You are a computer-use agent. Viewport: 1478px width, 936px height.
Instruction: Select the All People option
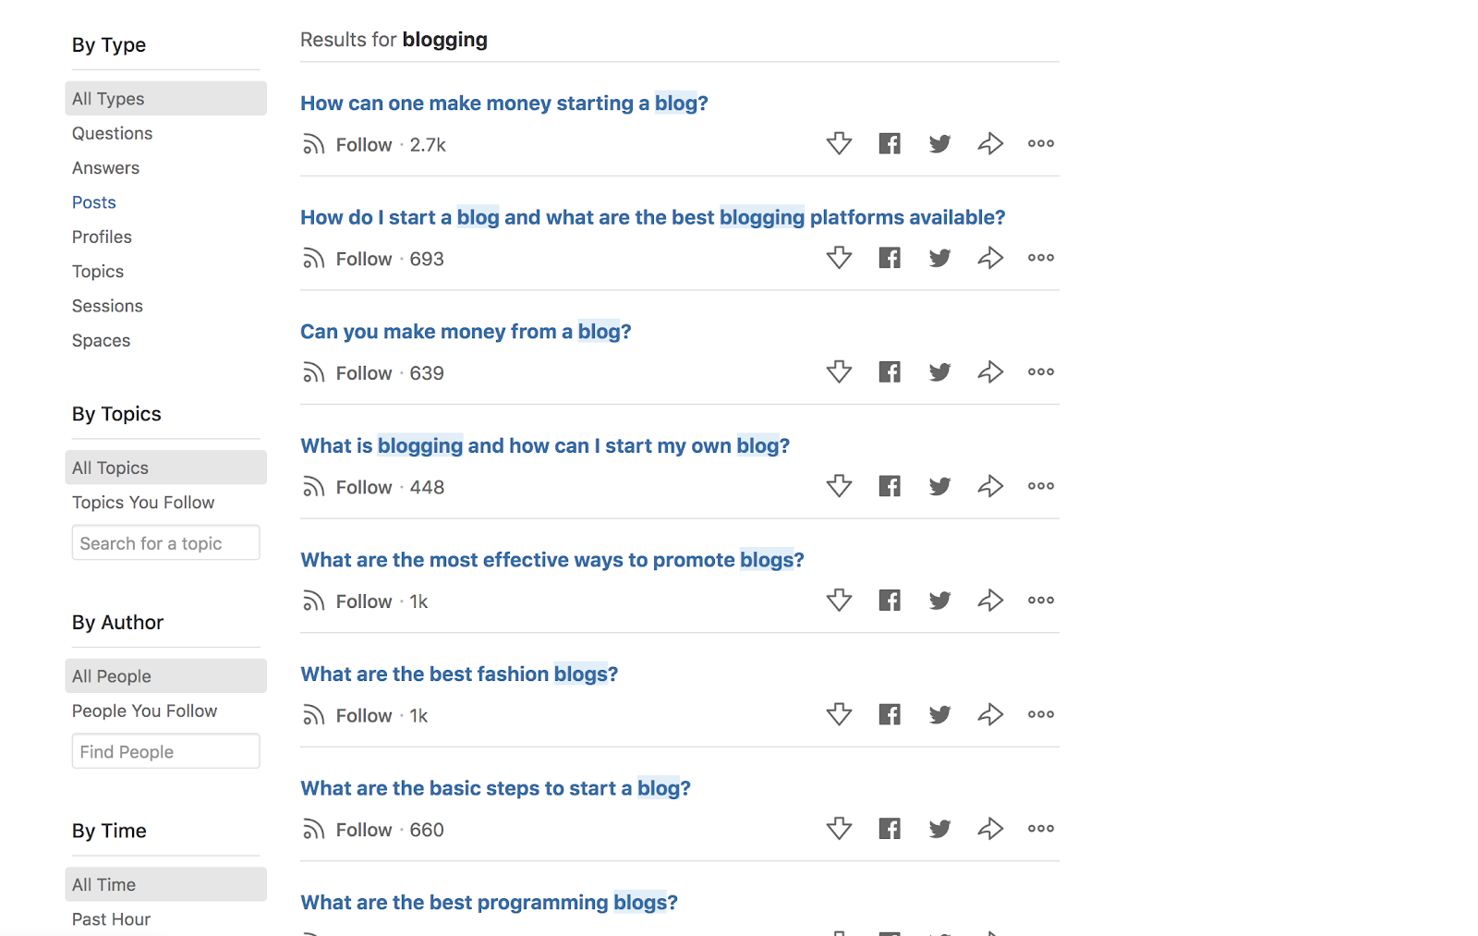[111, 675]
